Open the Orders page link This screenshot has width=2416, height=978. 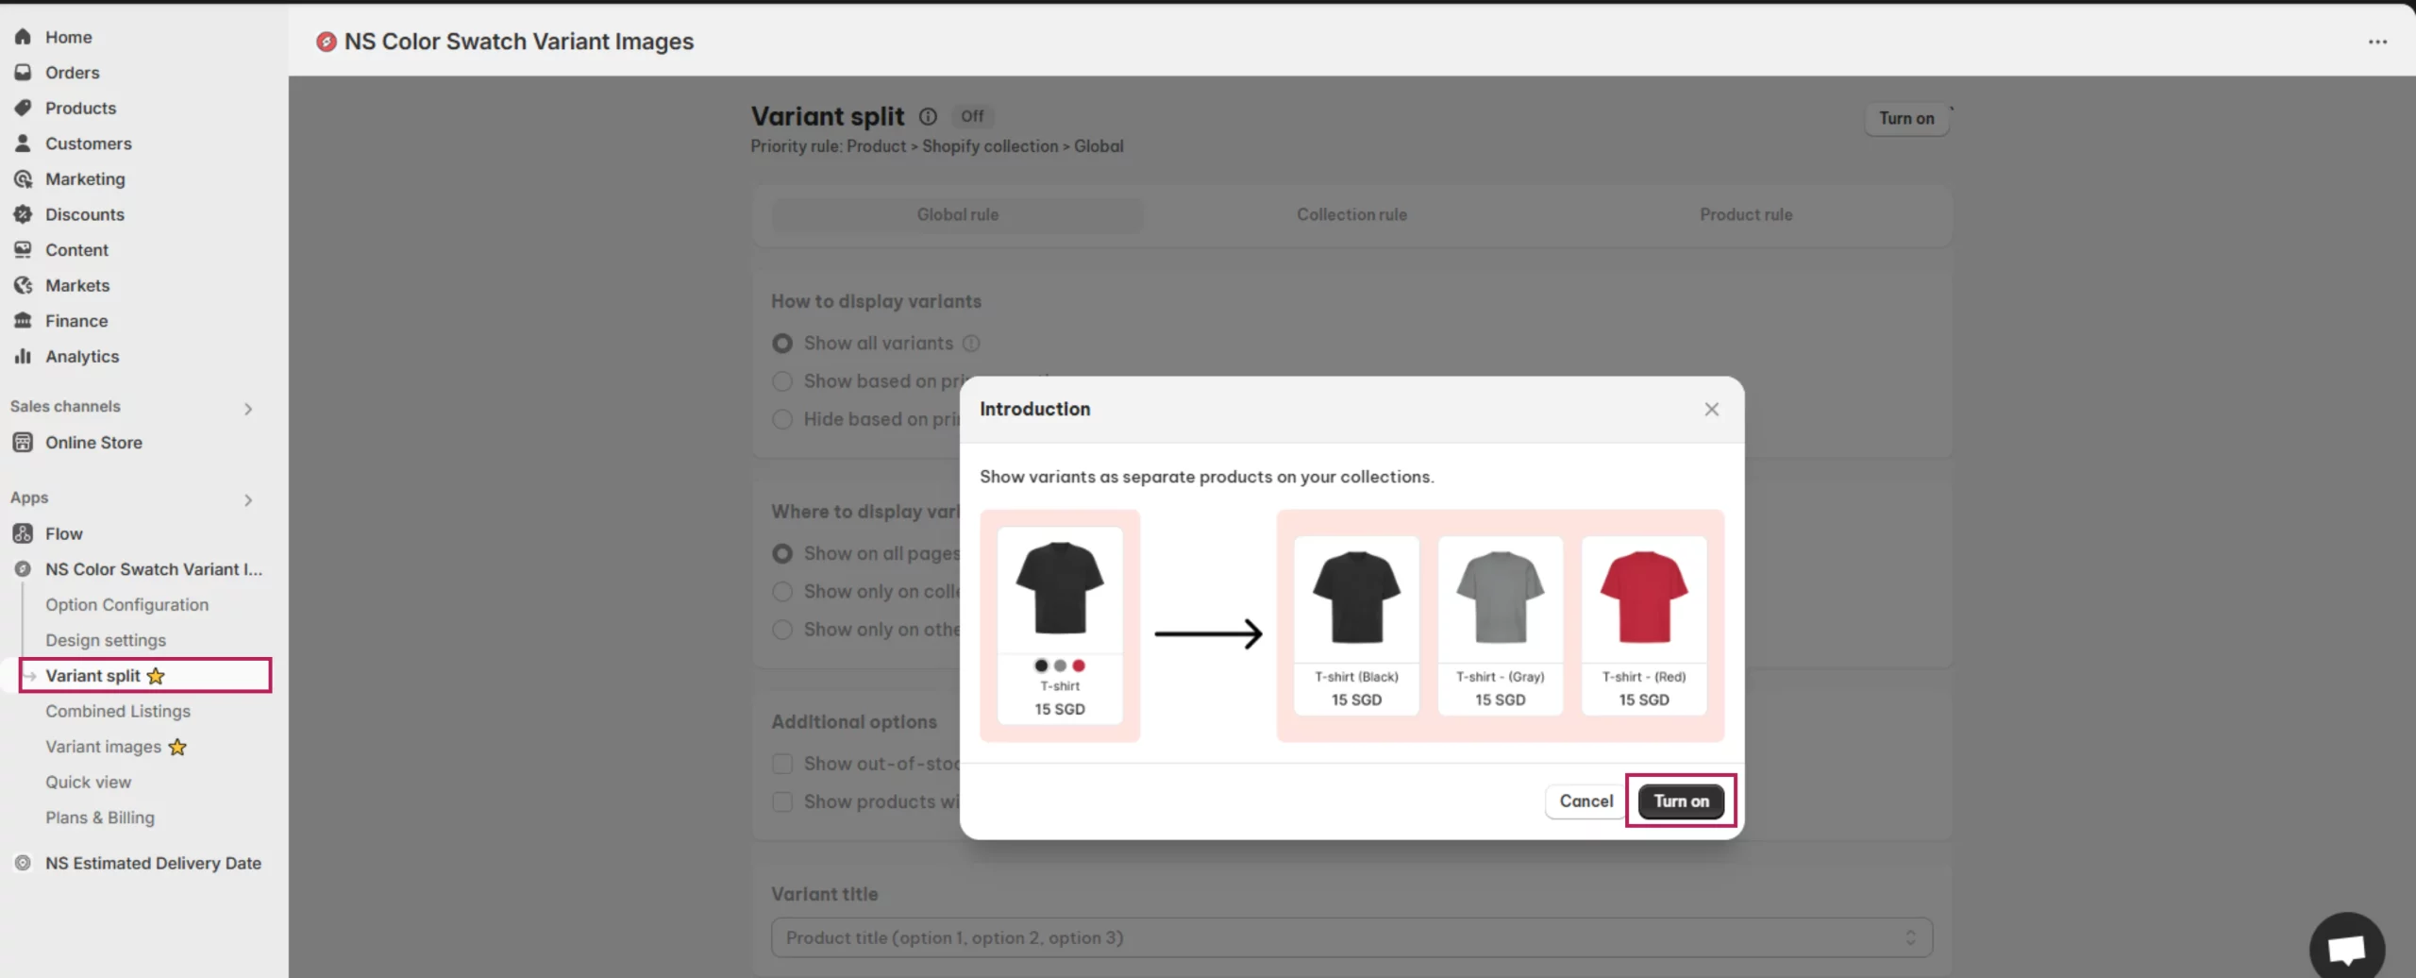click(x=73, y=73)
